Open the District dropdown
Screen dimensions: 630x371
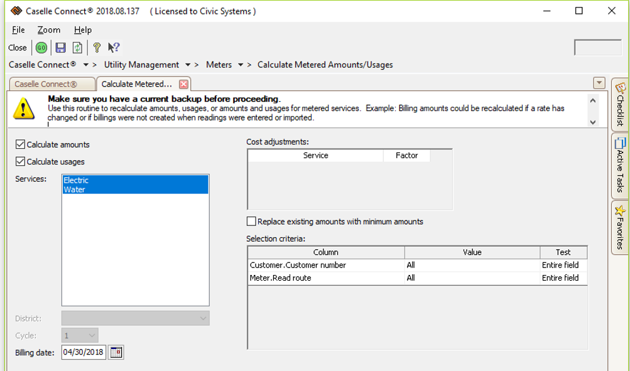(136, 318)
